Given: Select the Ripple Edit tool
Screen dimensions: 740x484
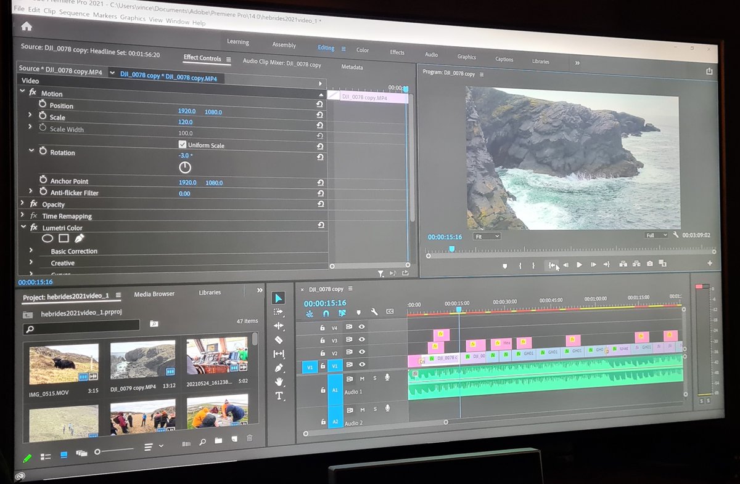Looking at the screenshot, I should point(278,326).
